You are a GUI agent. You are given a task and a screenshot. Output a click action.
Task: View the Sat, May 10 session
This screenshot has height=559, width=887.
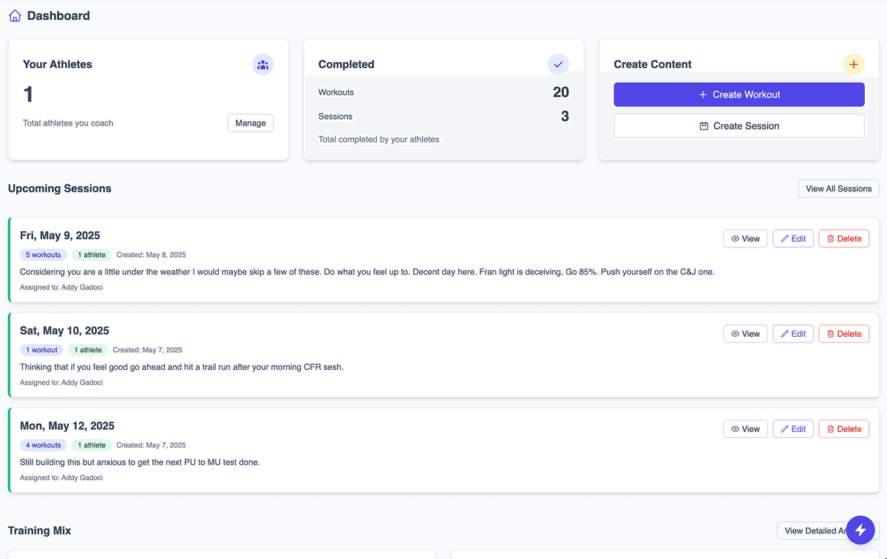(x=745, y=334)
